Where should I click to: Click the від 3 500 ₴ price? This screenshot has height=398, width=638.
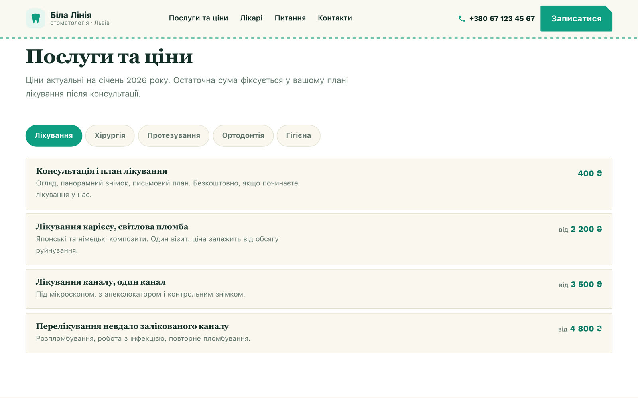(x=580, y=285)
